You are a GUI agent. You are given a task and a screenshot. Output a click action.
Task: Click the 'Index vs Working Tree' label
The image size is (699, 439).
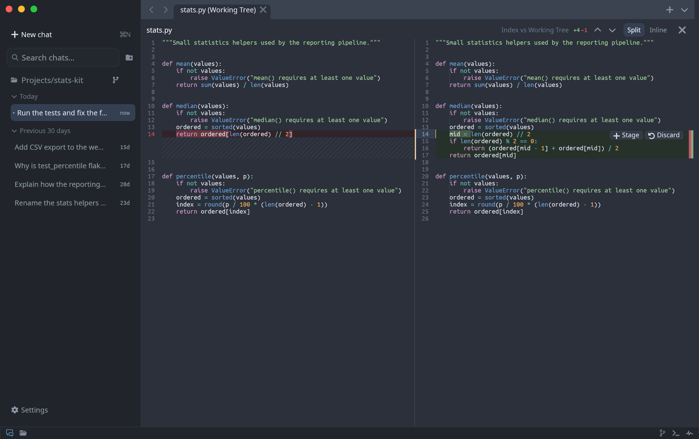pyautogui.click(x=535, y=30)
